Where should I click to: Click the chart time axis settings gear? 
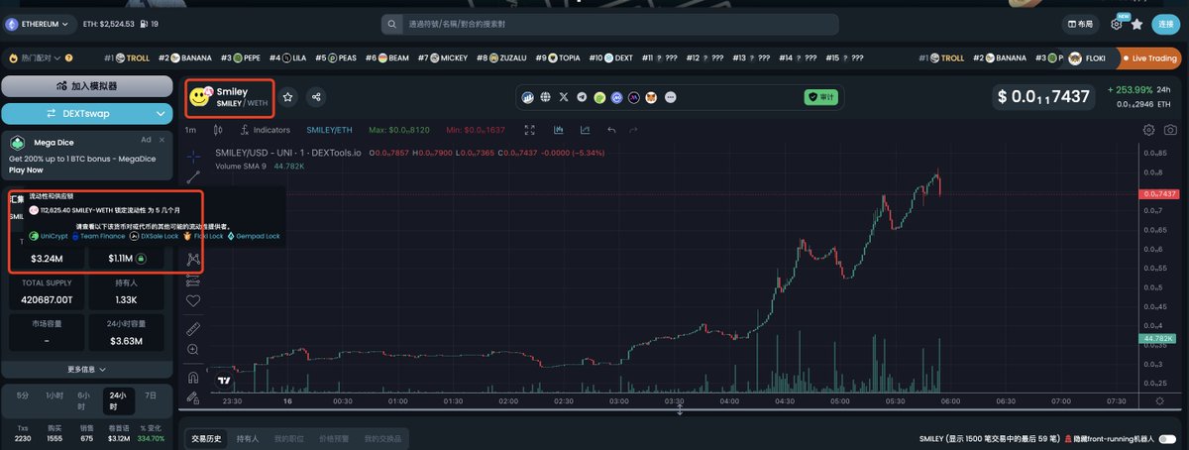pos(1159,401)
